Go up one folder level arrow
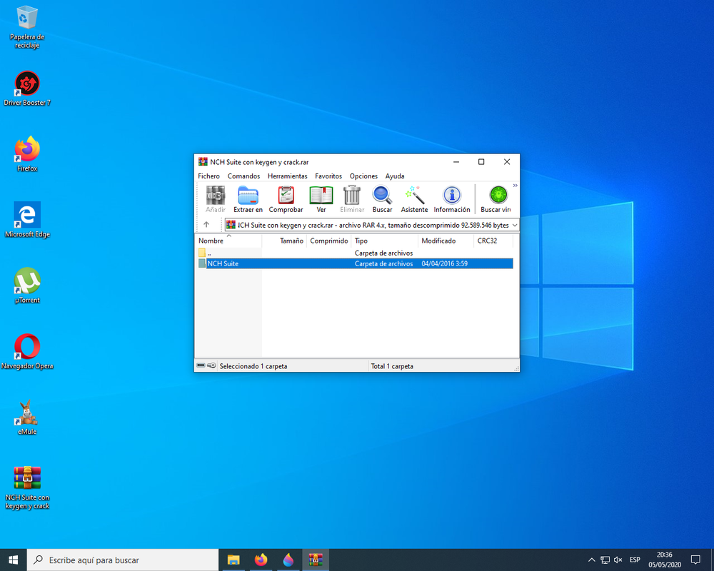The image size is (714, 571). (x=206, y=225)
